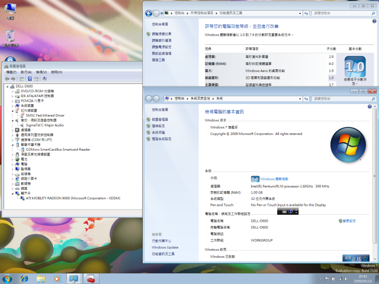Select the IDE ATA/ATAPI controllers icon

pyautogui.click(x=17, y=96)
